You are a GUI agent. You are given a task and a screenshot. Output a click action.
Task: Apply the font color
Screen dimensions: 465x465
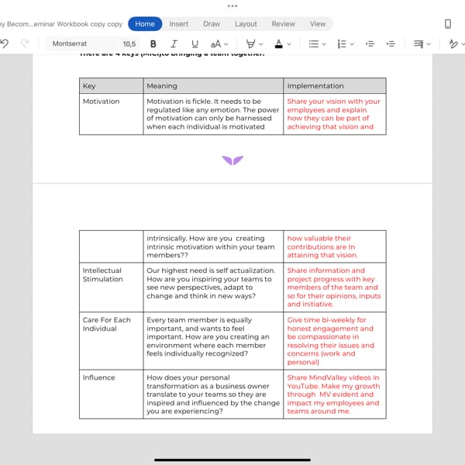click(x=279, y=44)
